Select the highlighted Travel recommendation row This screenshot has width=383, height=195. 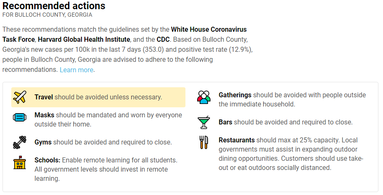pyautogui.click(x=98, y=97)
